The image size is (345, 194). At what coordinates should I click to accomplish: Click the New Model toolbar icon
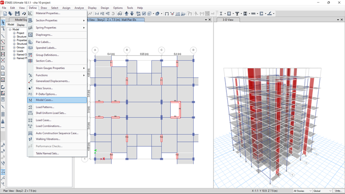click(5, 14)
